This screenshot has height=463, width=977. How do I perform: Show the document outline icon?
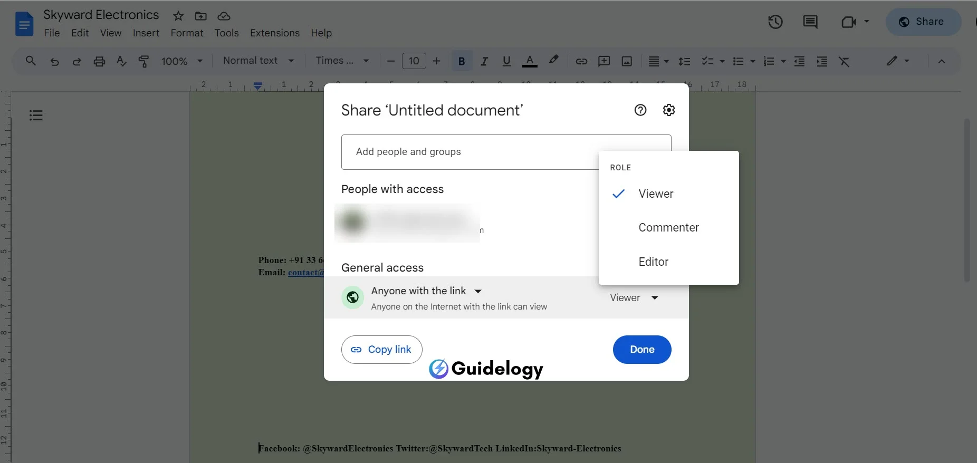pos(36,115)
